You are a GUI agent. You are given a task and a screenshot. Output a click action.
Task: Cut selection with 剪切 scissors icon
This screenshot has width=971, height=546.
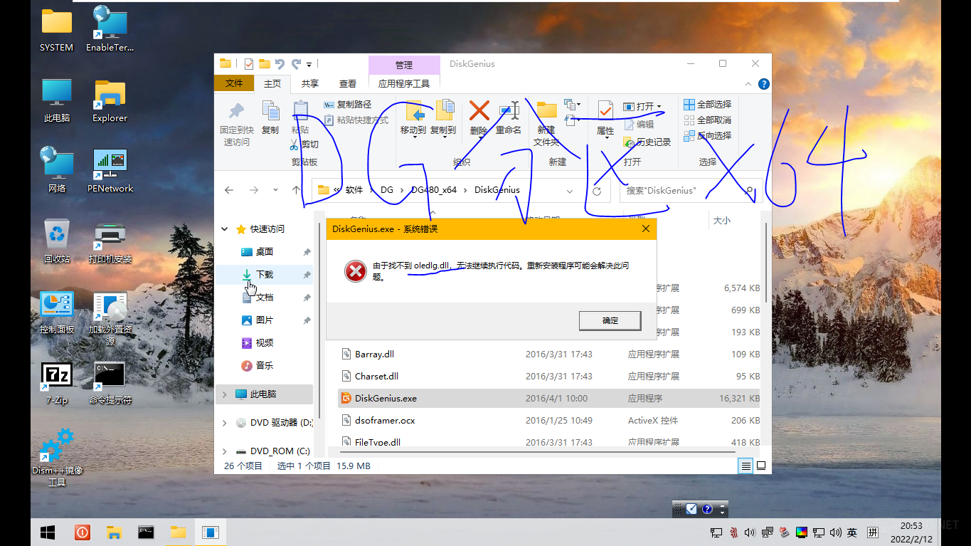(304, 145)
